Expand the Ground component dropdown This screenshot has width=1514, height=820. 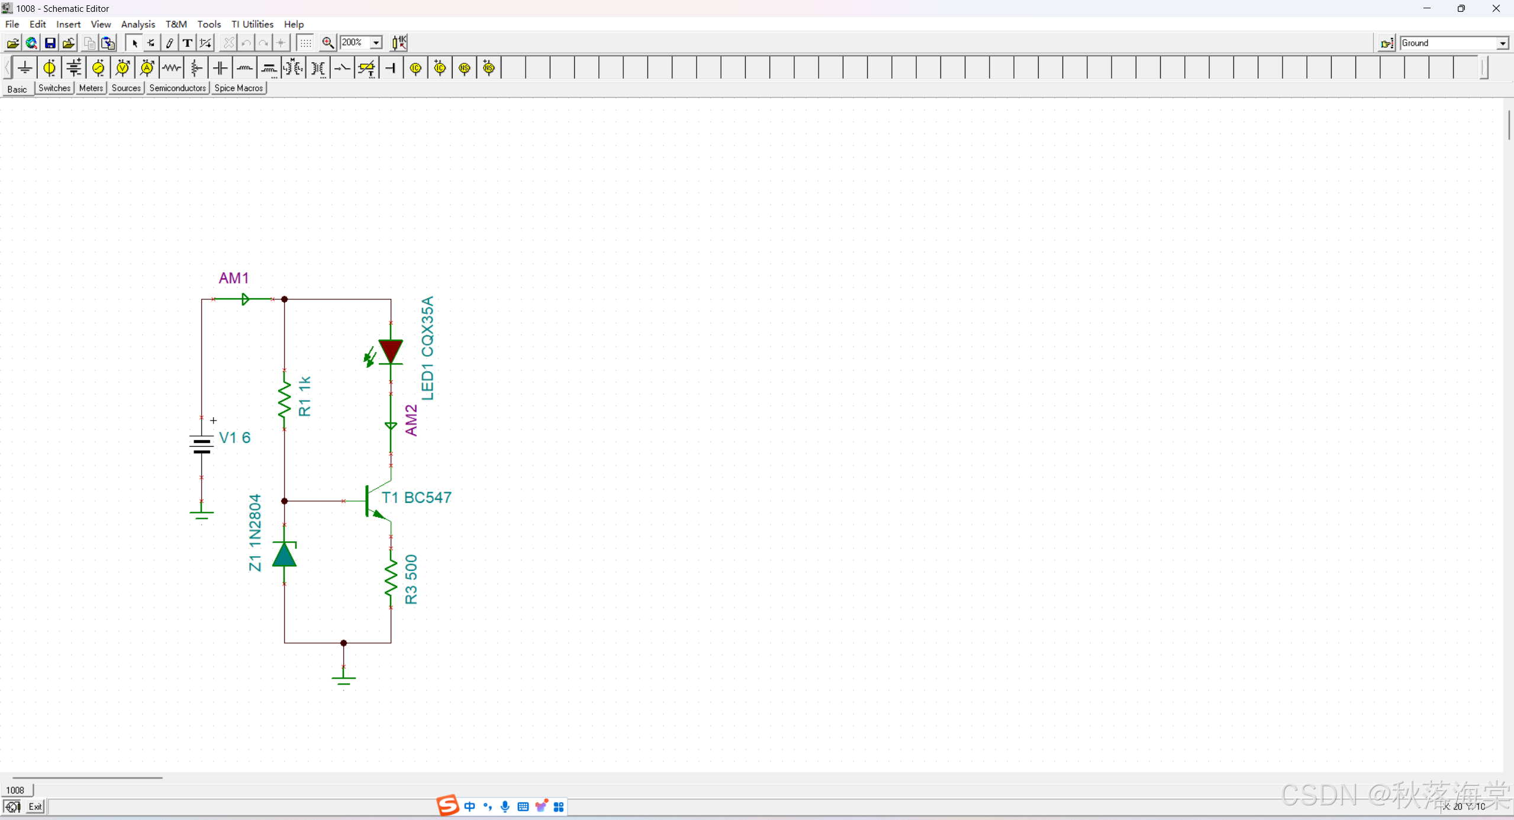1502,43
